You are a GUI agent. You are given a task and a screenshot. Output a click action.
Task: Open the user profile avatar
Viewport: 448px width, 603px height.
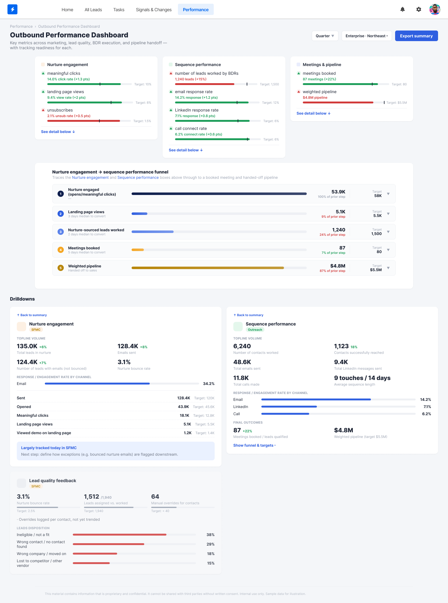point(435,9)
